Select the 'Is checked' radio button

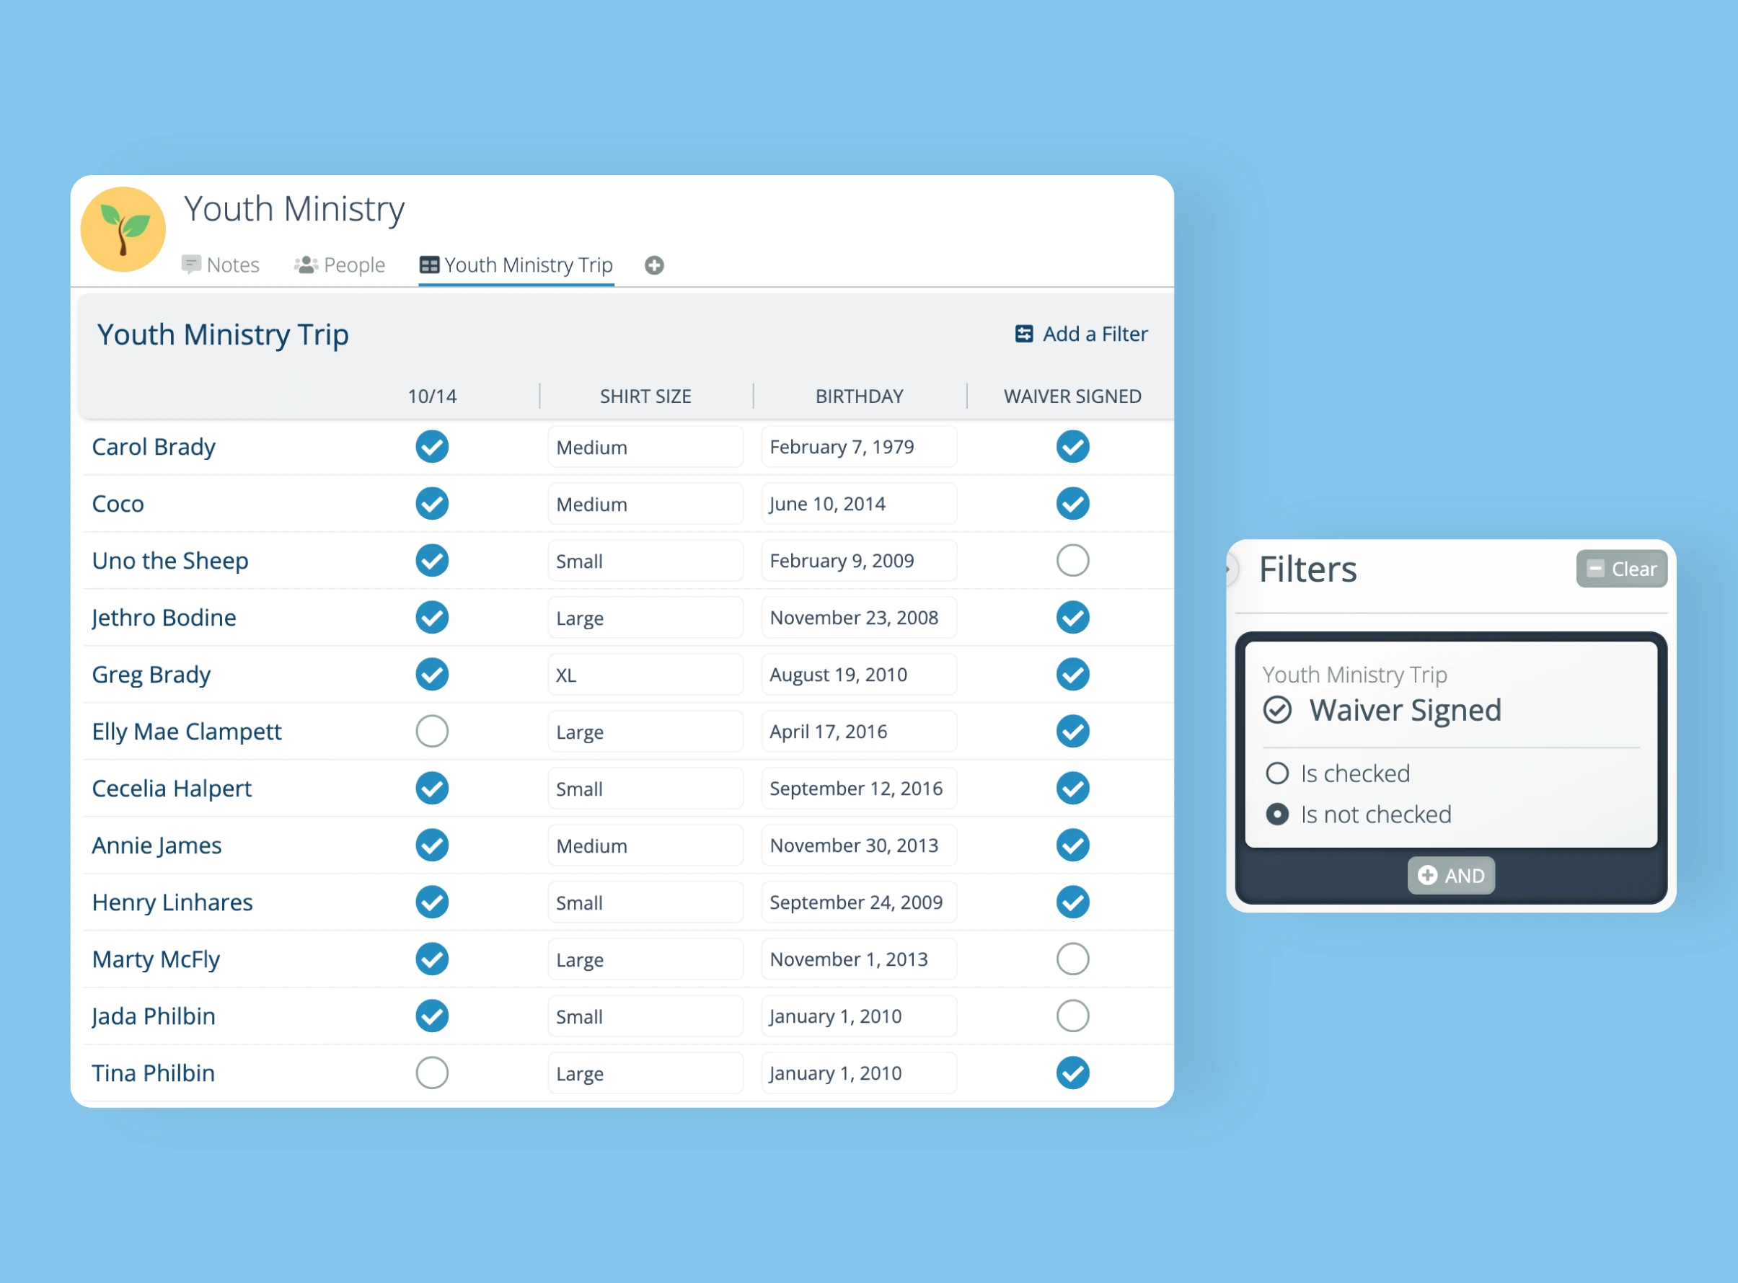click(x=1278, y=773)
